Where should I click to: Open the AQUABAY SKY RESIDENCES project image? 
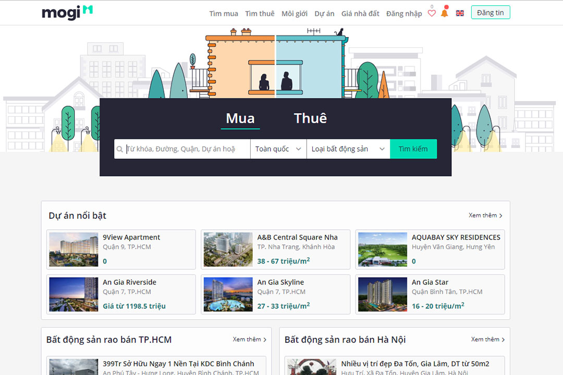[x=382, y=249]
